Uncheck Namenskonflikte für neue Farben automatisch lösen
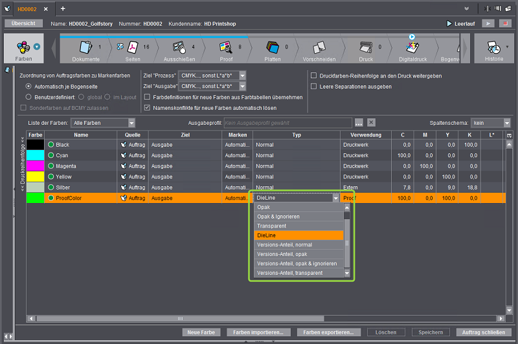This screenshot has width=518, height=344. (147, 107)
